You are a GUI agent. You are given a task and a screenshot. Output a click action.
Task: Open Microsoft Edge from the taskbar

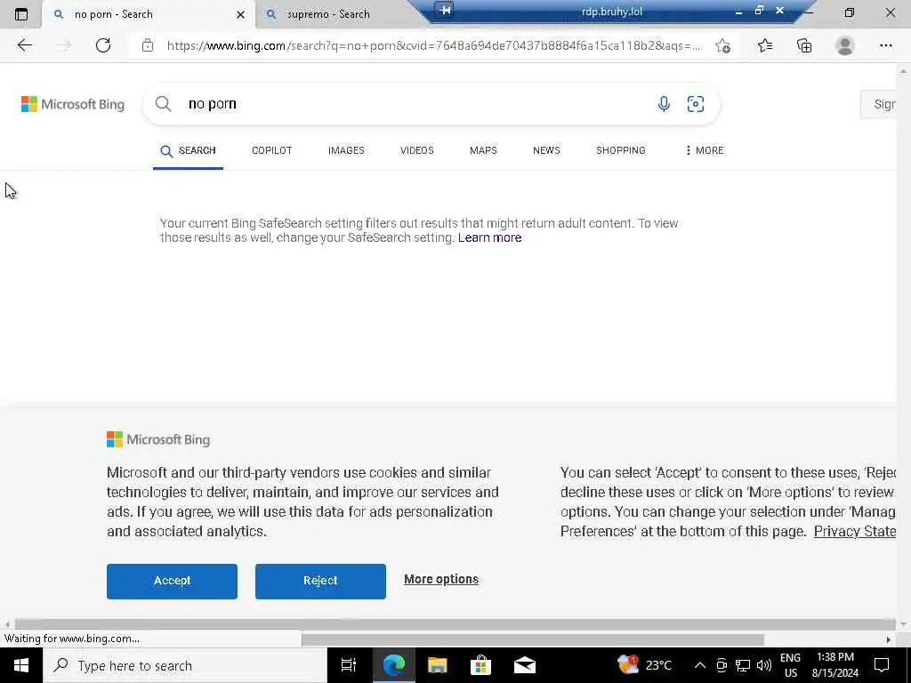(x=393, y=665)
